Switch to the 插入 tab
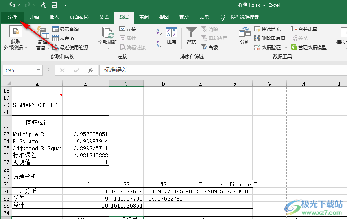The width and height of the screenshot is (347, 219). pyautogui.click(x=54, y=17)
